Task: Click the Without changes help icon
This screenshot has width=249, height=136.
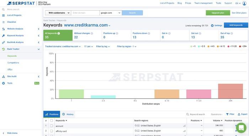Action: [92, 33]
